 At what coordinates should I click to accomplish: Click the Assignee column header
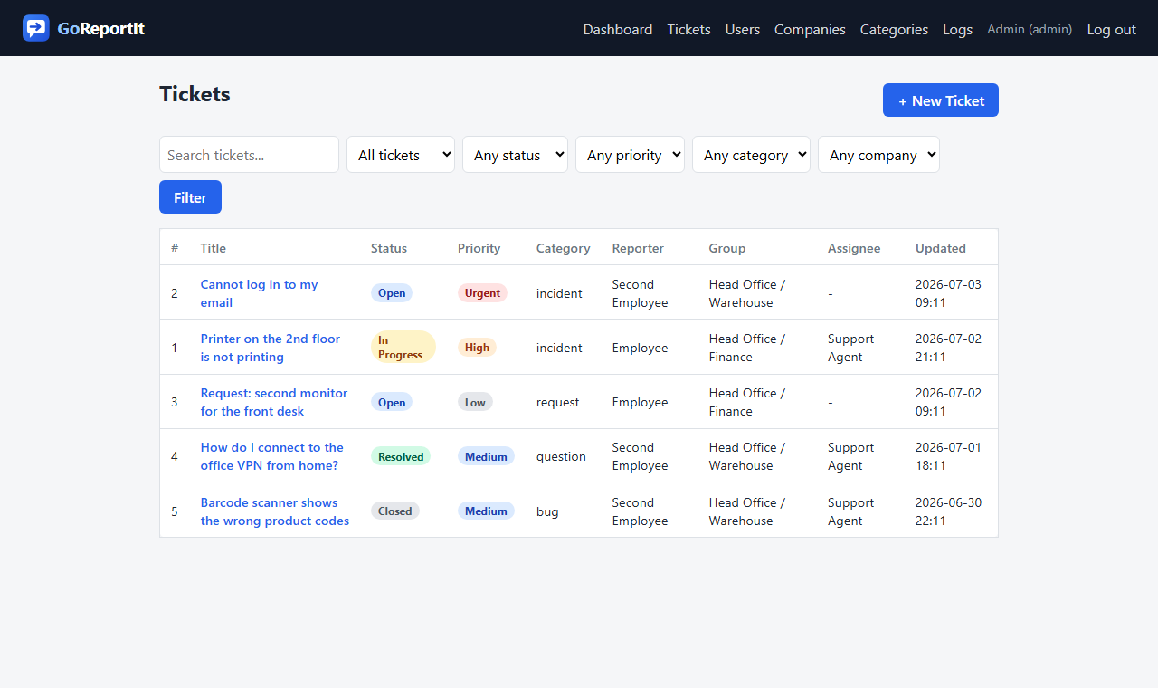[x=854, y=248]
